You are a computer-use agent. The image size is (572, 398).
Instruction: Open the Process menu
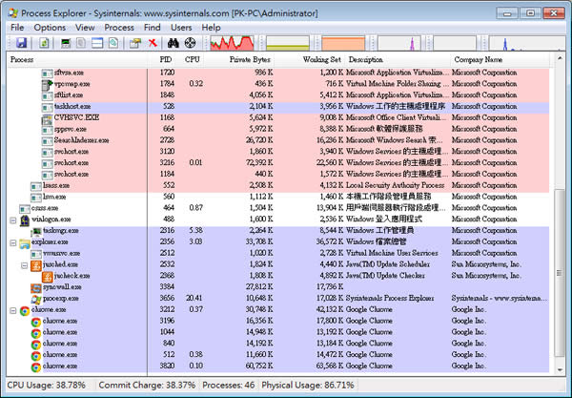[119, 28]
